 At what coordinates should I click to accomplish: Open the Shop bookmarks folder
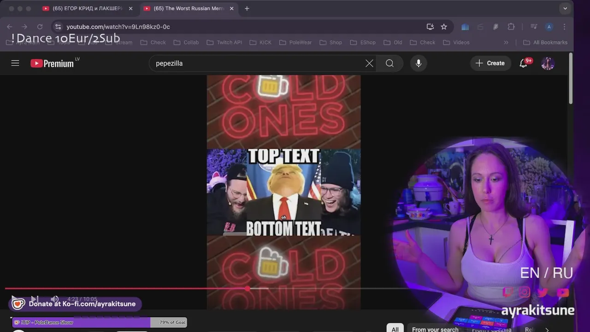(x=330, y=42)
